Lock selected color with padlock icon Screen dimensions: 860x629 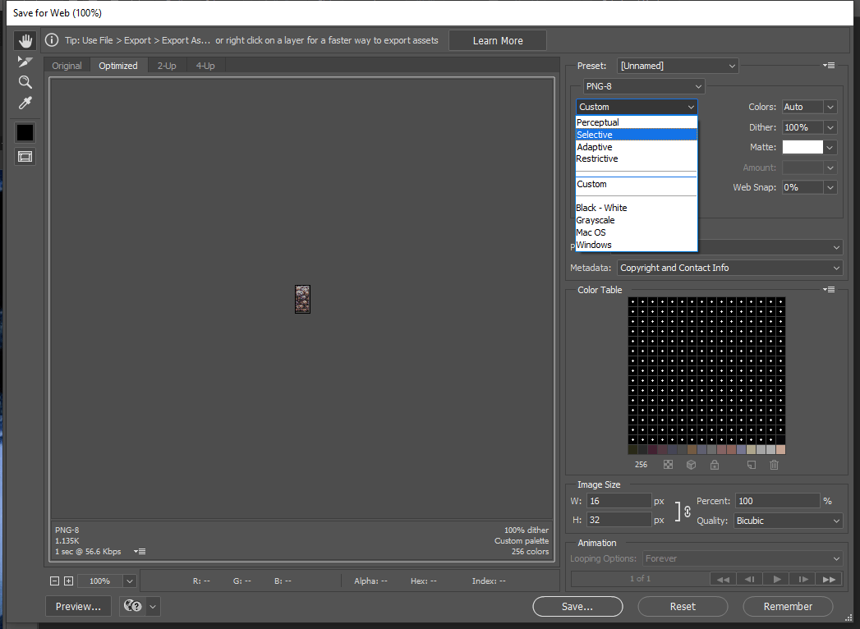715,465
